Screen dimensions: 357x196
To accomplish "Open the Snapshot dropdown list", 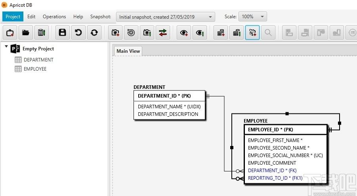I will [166, 17].
